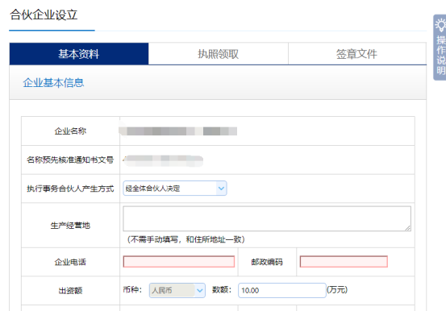The image size is (446, 311).
Task: Click the (万元) unit label
Action: [337, 290]
